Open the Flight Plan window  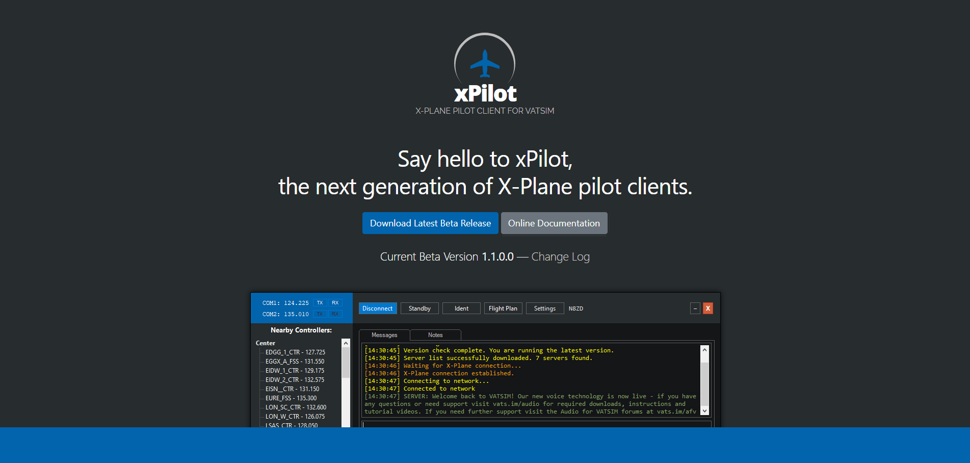[503, 308]
